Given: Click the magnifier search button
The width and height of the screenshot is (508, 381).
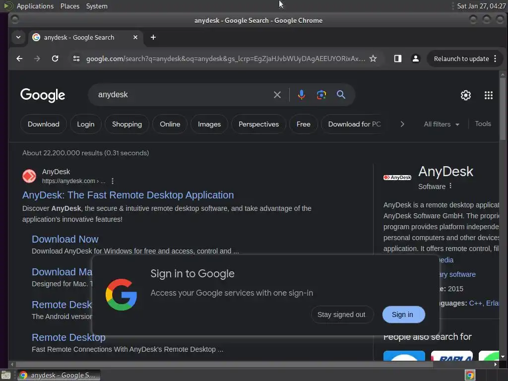Looking at the screenshot, I should click(x=341, y=95).
